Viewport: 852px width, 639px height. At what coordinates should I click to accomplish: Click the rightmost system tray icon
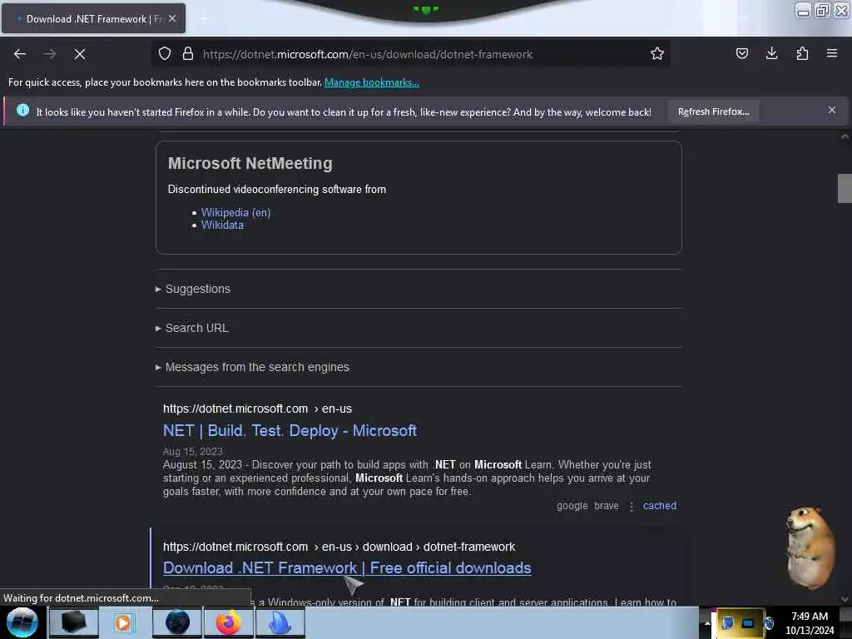pyautogui.click(x=768, y=622)
